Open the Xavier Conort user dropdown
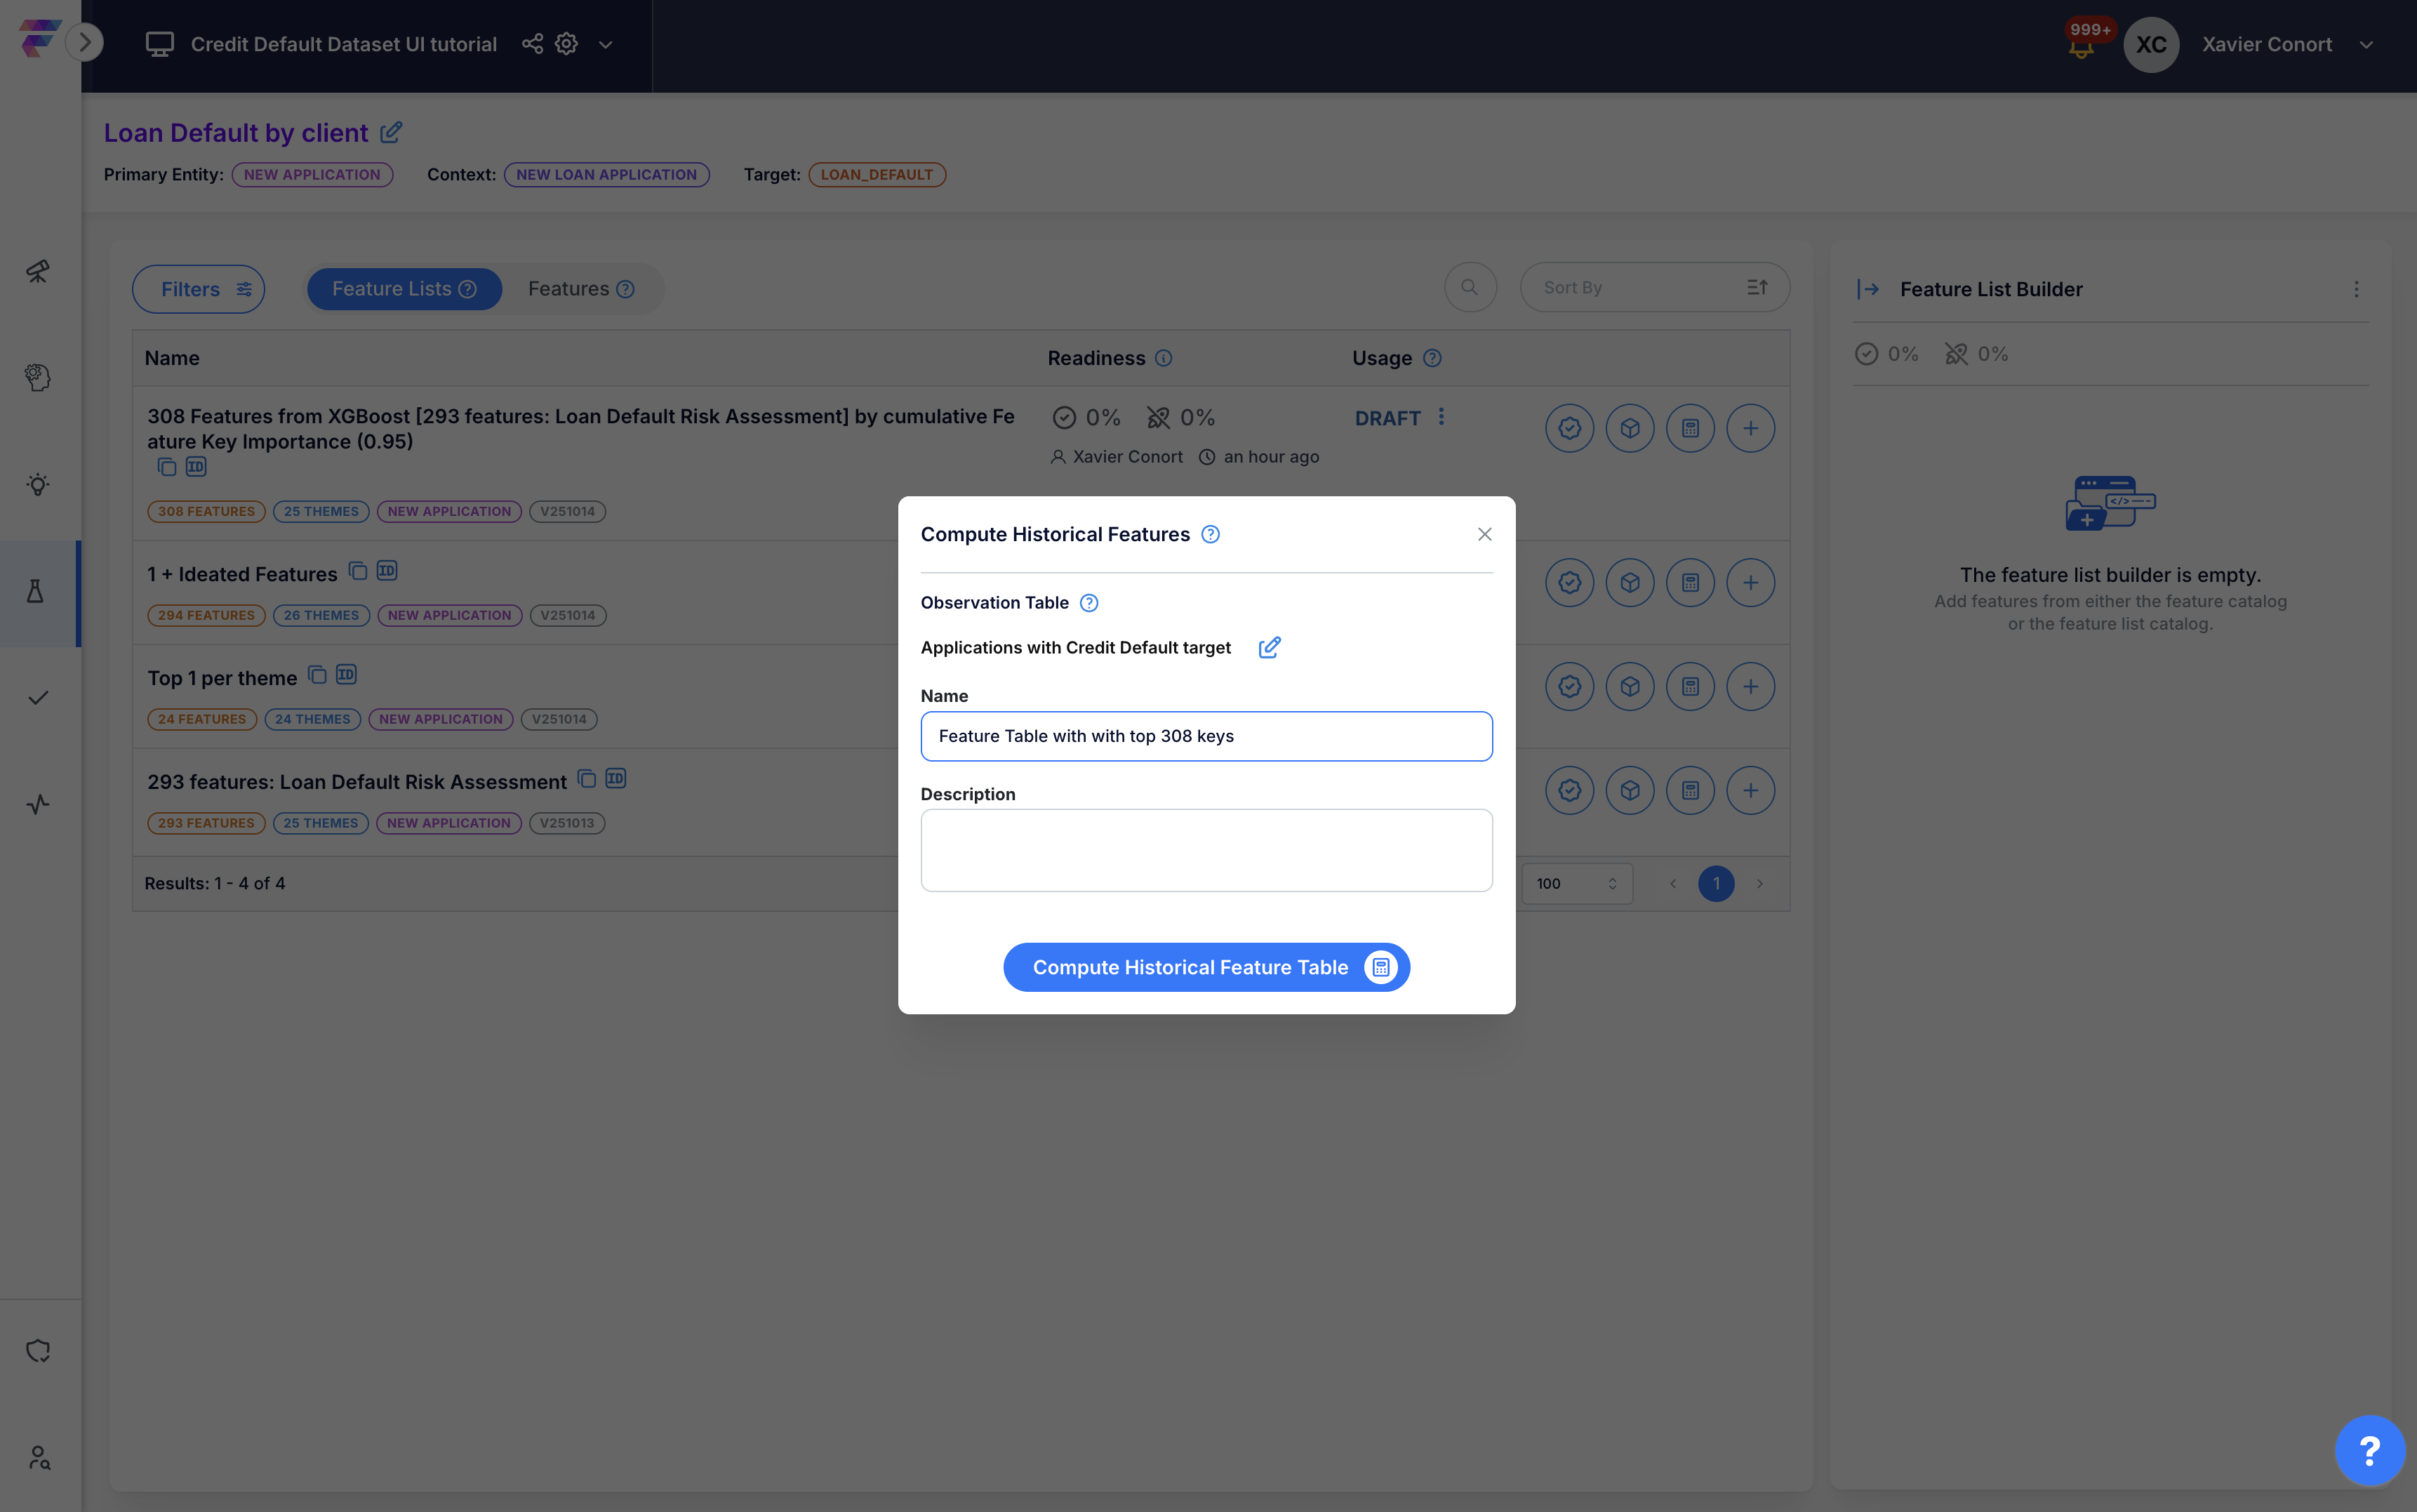 tap(2365, 45)
